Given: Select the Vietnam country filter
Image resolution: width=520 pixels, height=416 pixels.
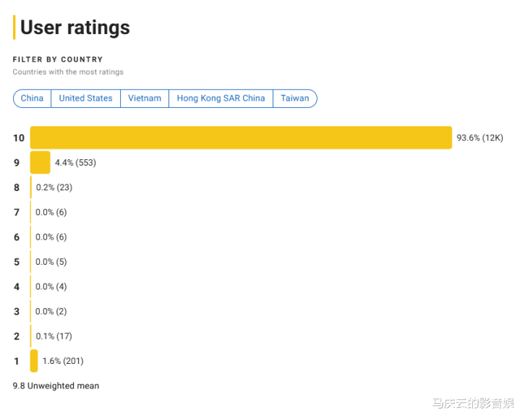Looking at the screenshot, I should click(145, 98).
